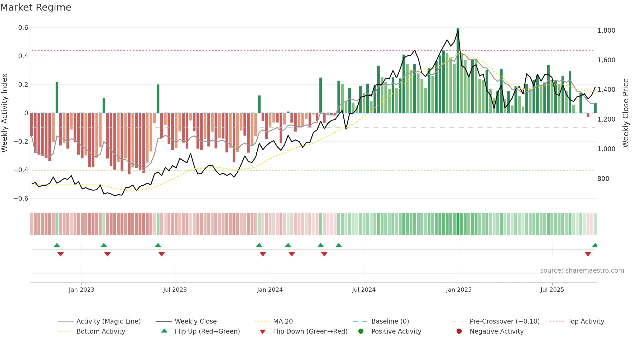Click the Positive Activity green circle icon
This screenshot has height=356, width=633.
click(361, 331)
